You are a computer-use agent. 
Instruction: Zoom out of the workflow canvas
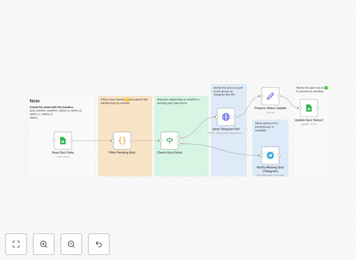71,244
